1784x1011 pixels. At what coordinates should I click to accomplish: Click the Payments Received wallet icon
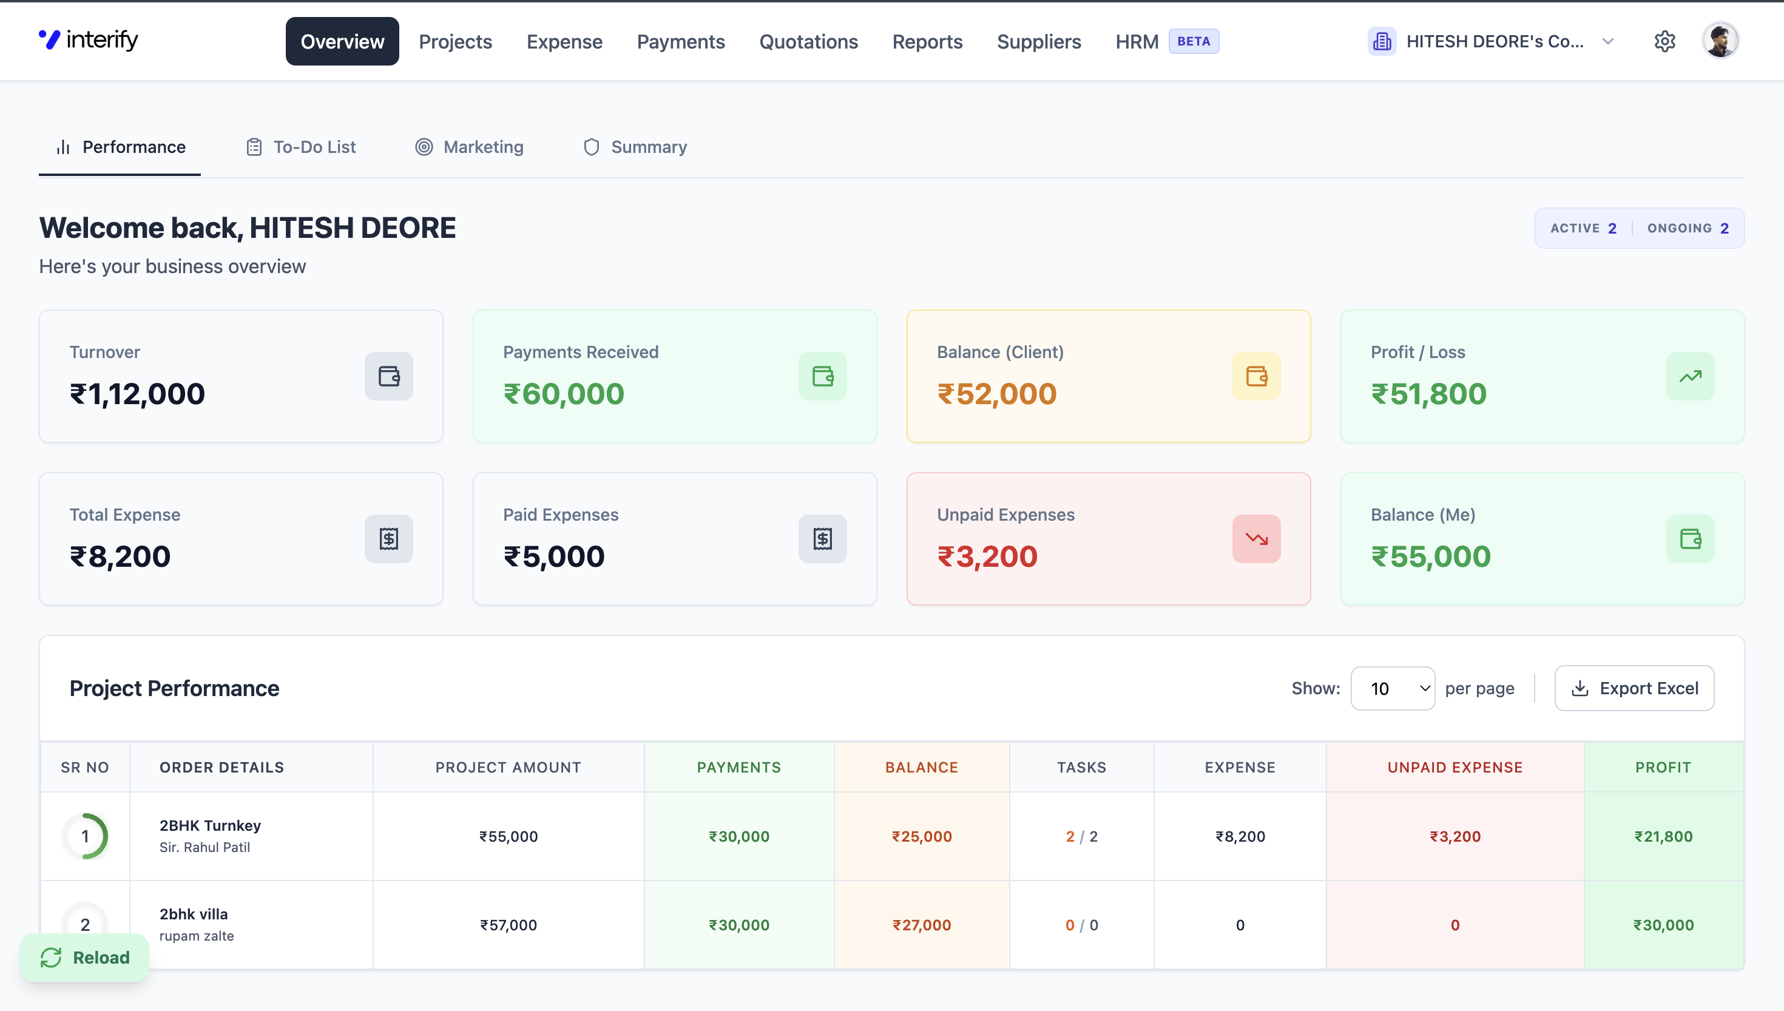(822, 376)
